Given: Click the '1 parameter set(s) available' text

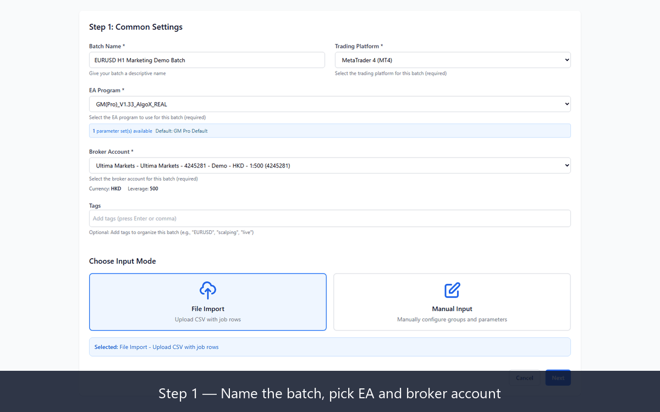Looking at the screenshot, I should coord(123,131).
